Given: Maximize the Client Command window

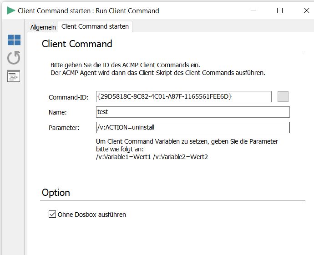Looking at the screenshot, I should 280,10.
